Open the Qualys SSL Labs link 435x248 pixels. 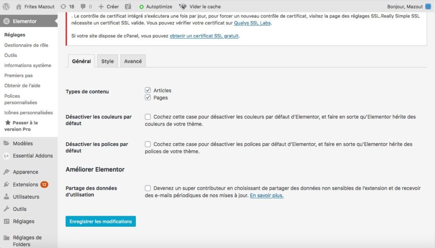point(252,23)
